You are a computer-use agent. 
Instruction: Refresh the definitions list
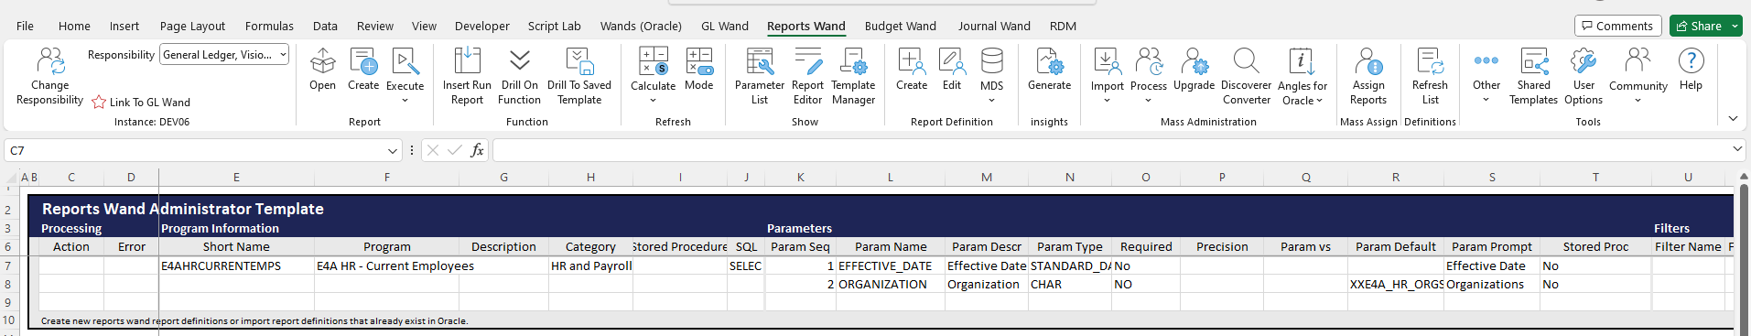[x=1430, y=77]
